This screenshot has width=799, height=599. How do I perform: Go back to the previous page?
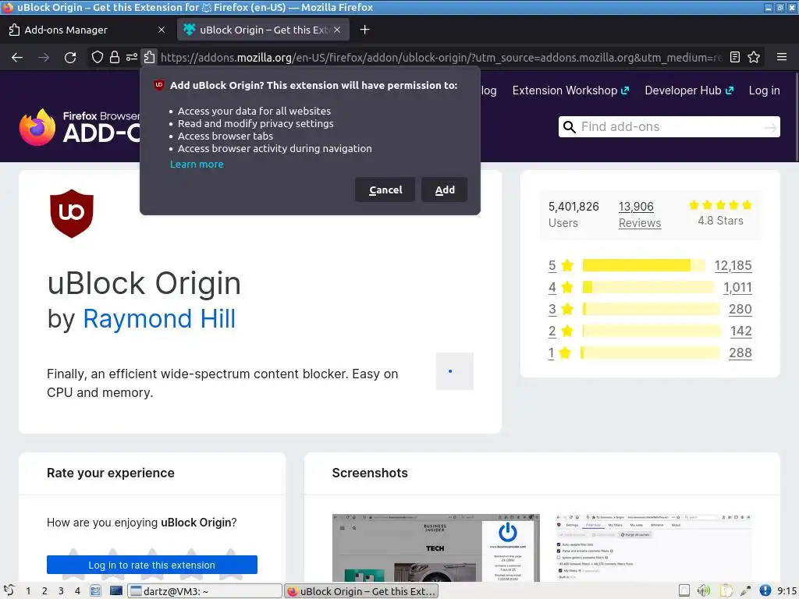pos(17,58)
